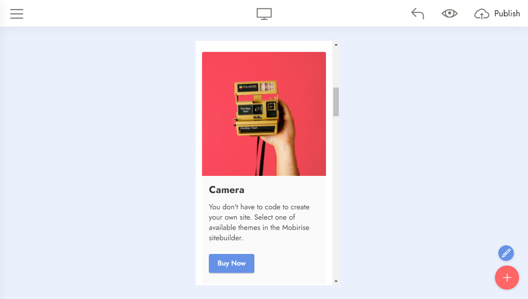Select the Polaroid camera image
528x299 pixels.
(264, 114)
